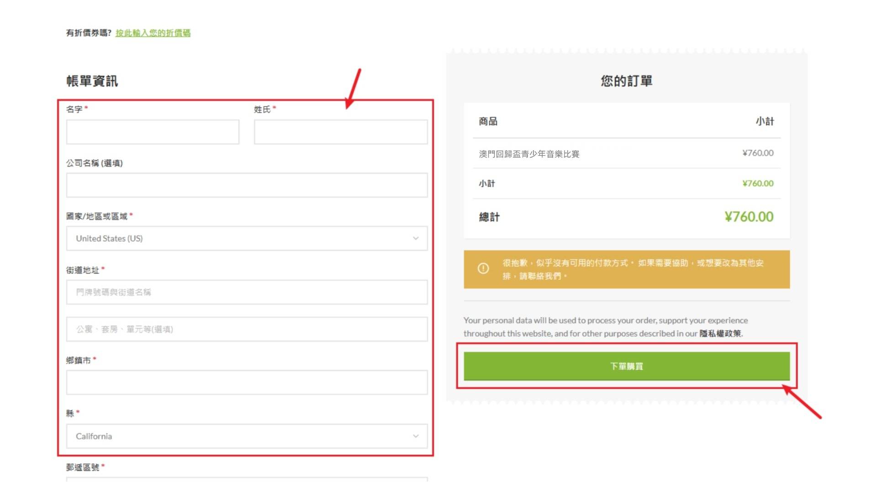
Task: Open the coupon code entry link
Action: pyautogui.click(x=153, y=33)
